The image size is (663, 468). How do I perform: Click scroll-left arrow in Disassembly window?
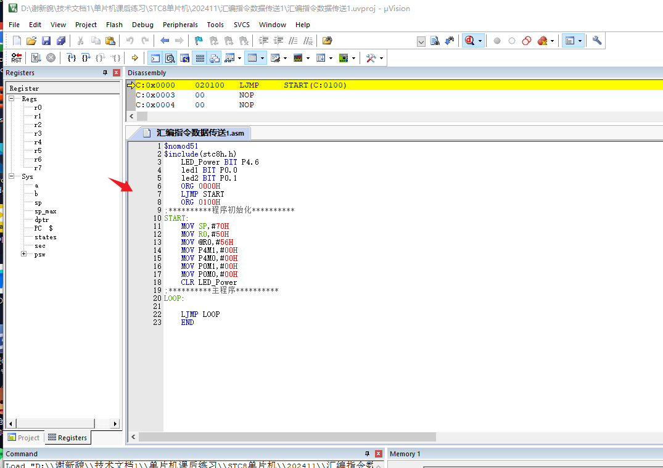(131, 116)
